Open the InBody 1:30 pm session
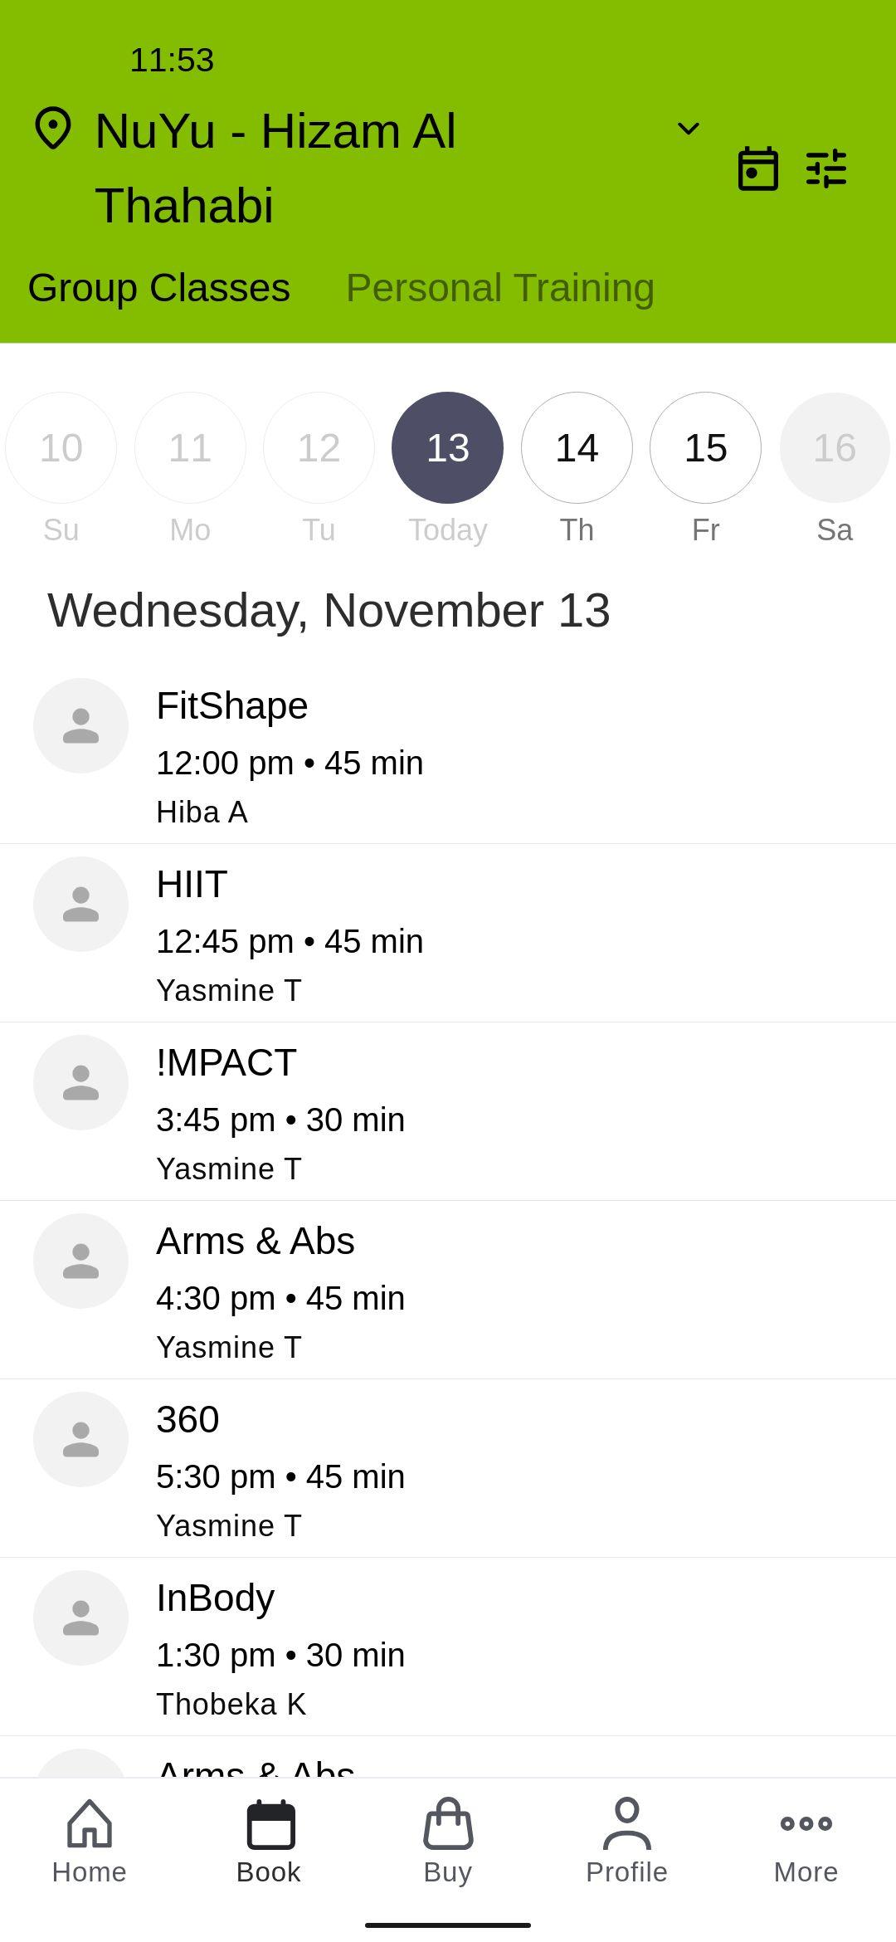Image resolution: width=896 pixels, height=1942 pixels. click(x=448, y=1647)
